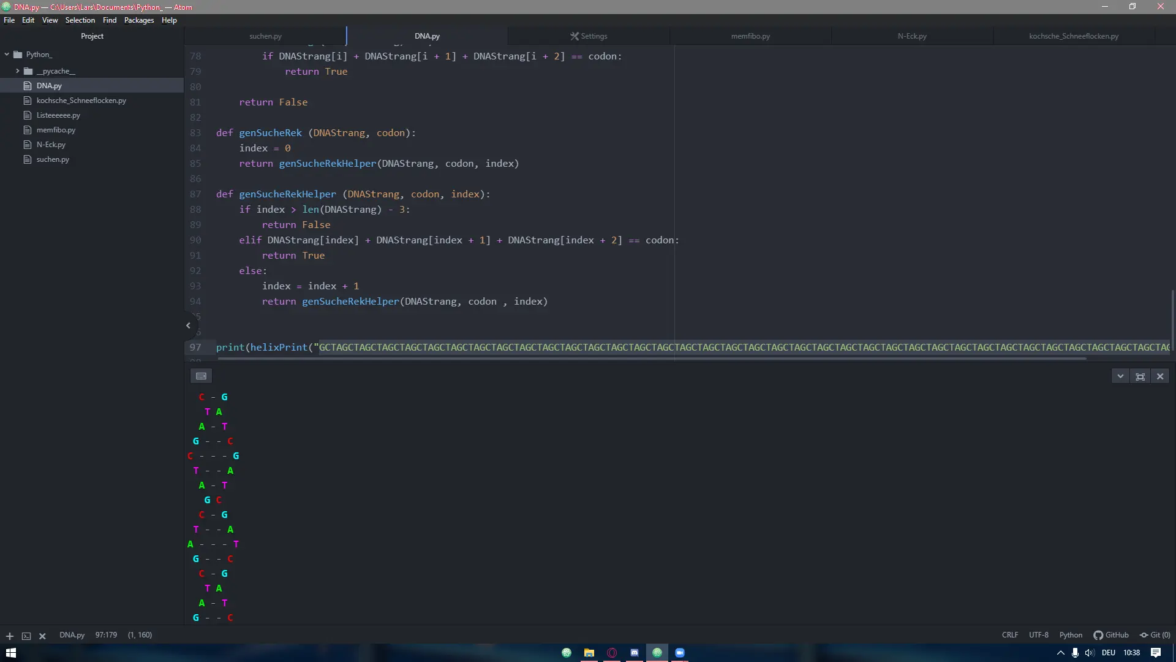Open the GitHub panel from status bar
The height and width of the screenshot is (662, 1176).
(1111, 635)
